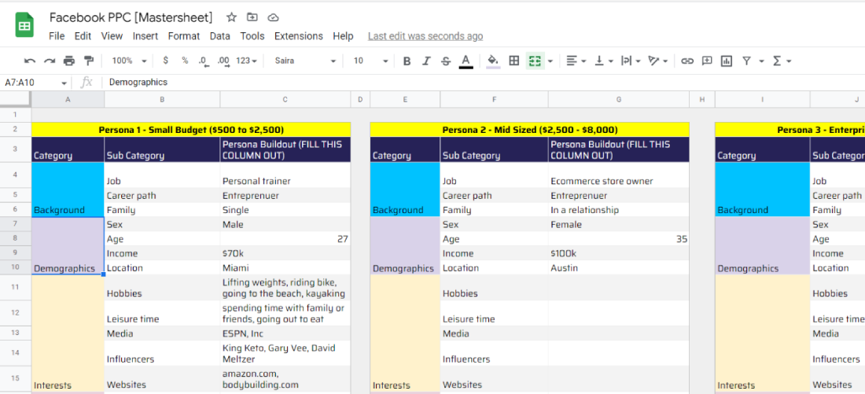Toggle bold formatting
The image size is (865, 394).
point(407,61)
